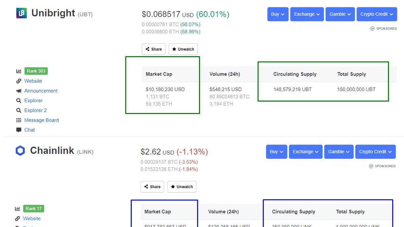404x227 pixels.
Task: Click the 1,131 BTC market cap value
Action: (158, 97)
